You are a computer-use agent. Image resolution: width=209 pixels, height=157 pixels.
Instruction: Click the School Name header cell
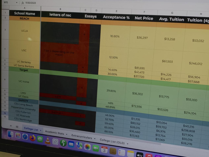(x=25, y=13)
